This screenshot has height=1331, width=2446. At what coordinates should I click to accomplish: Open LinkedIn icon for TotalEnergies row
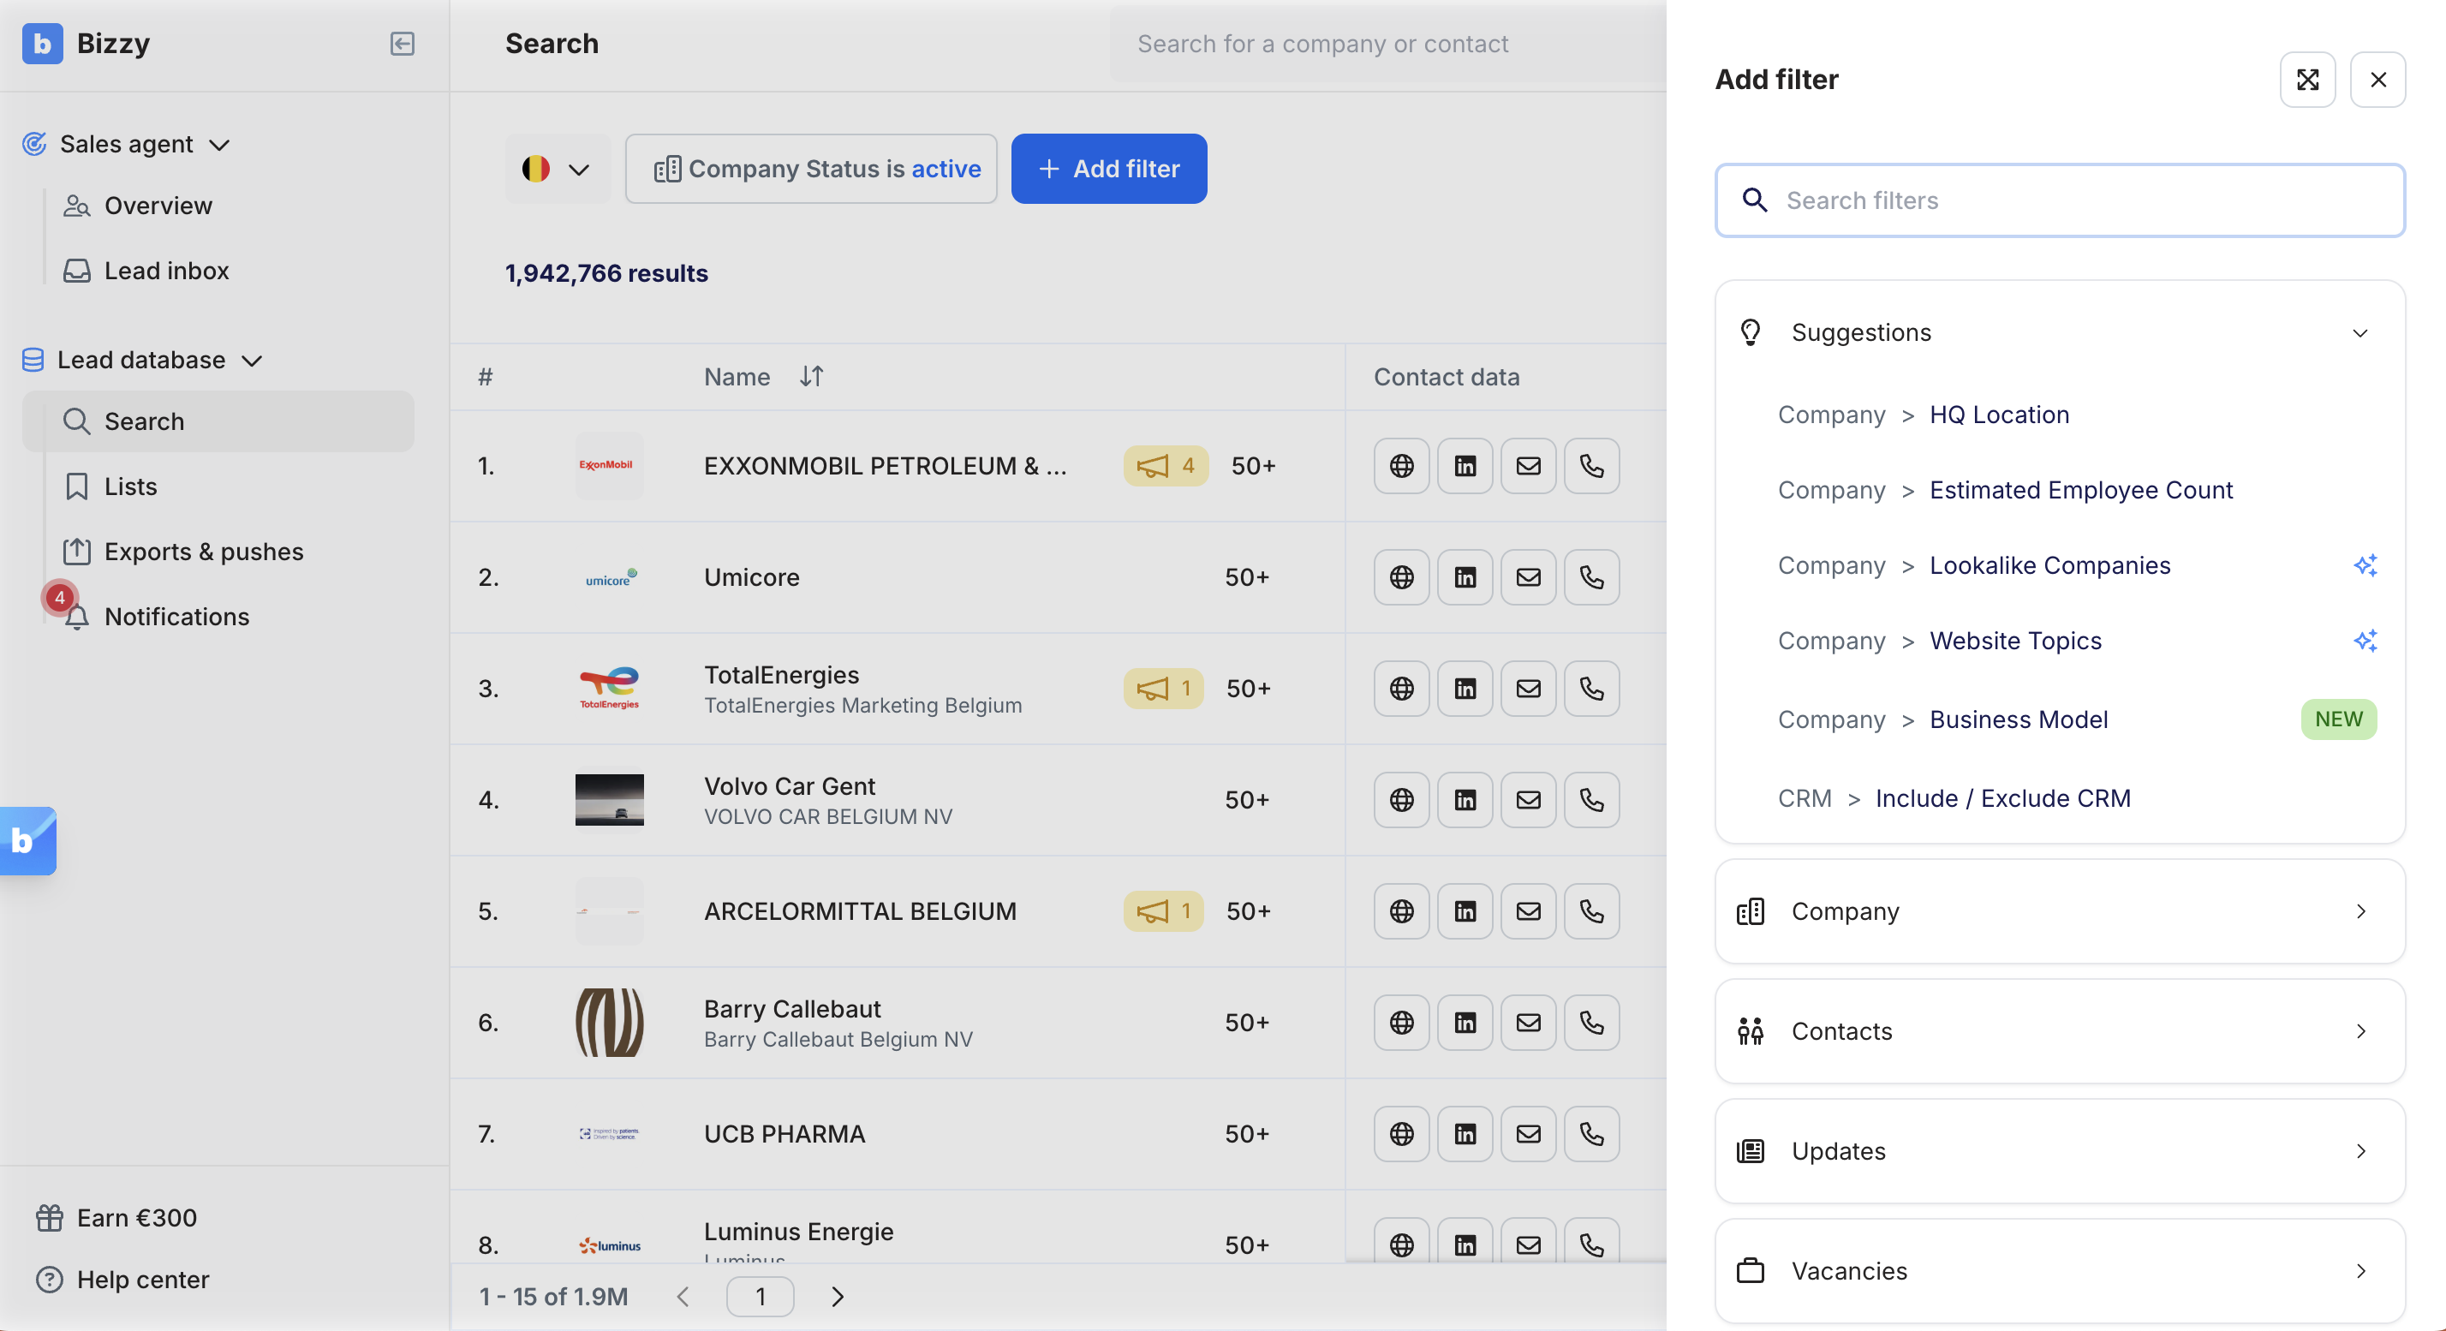(1465, 689)
